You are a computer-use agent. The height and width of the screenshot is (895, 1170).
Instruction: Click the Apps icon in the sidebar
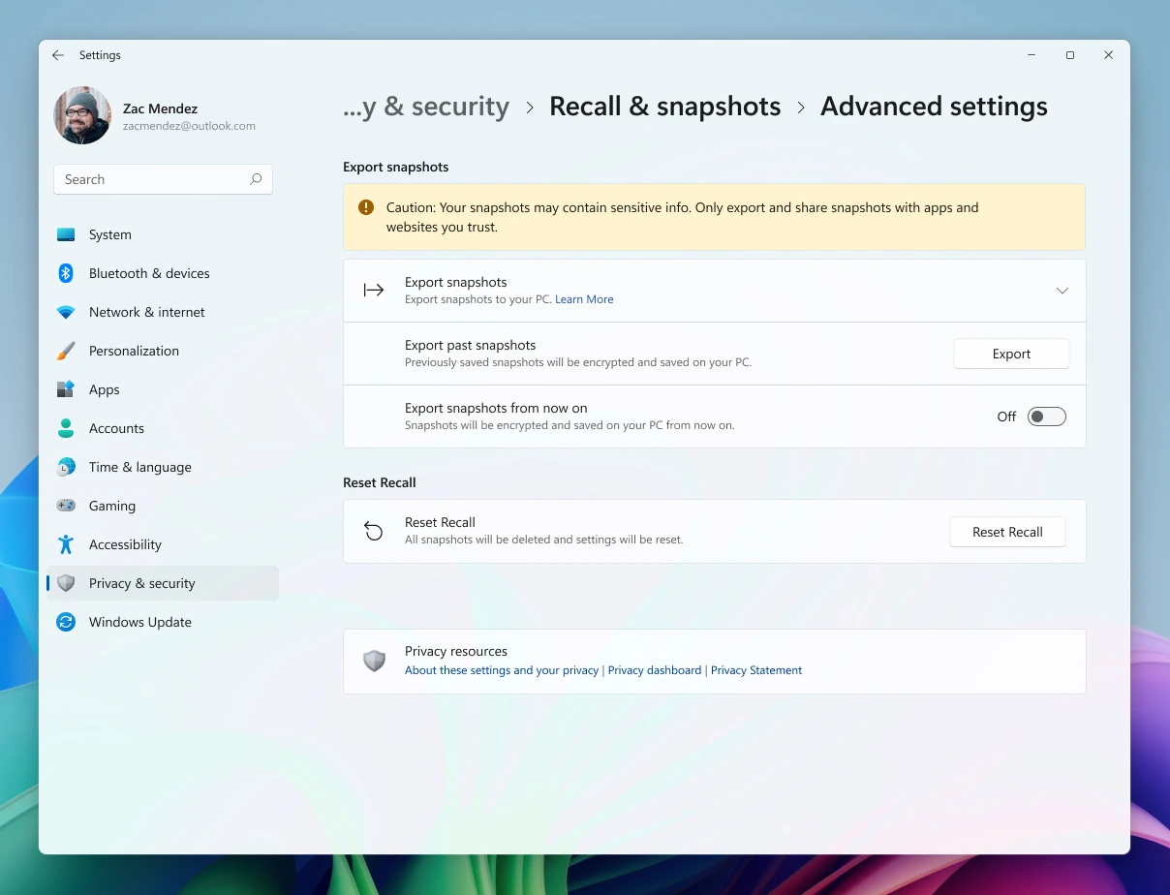point(66,389)
